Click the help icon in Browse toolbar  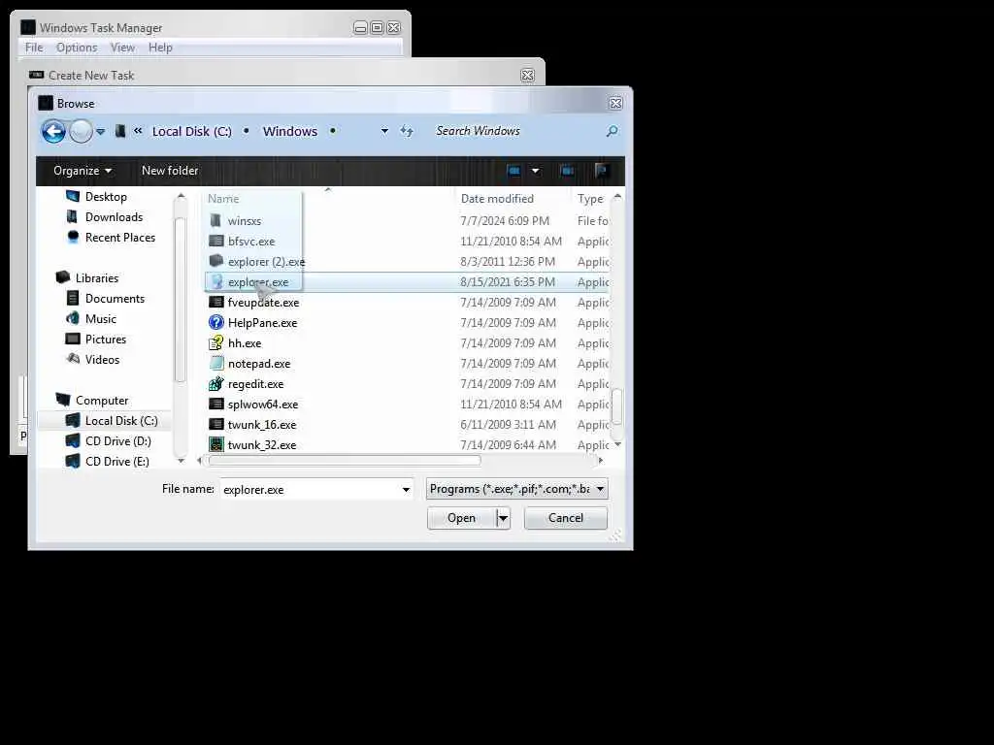tap(602, 170)
